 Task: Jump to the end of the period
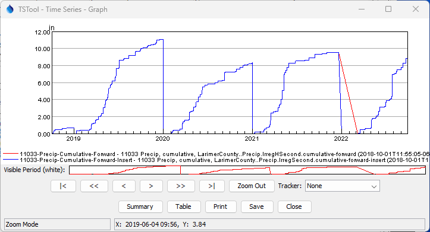pyautogui.click(x=212, y=186)
